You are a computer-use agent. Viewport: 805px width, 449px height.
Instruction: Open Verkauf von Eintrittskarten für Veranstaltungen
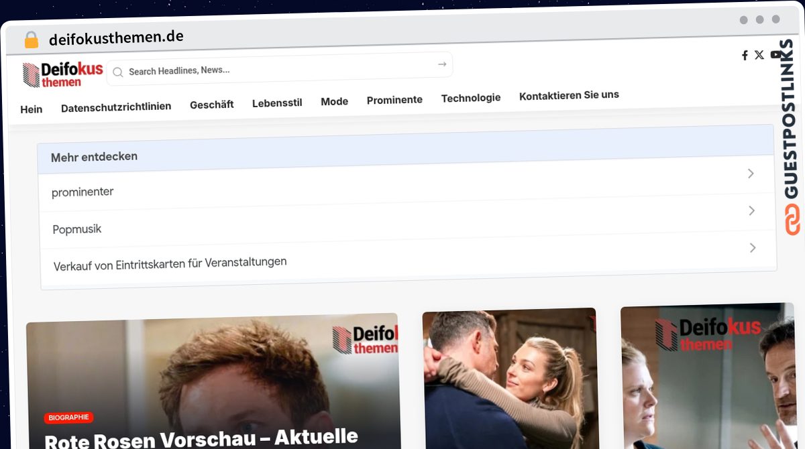170,264
